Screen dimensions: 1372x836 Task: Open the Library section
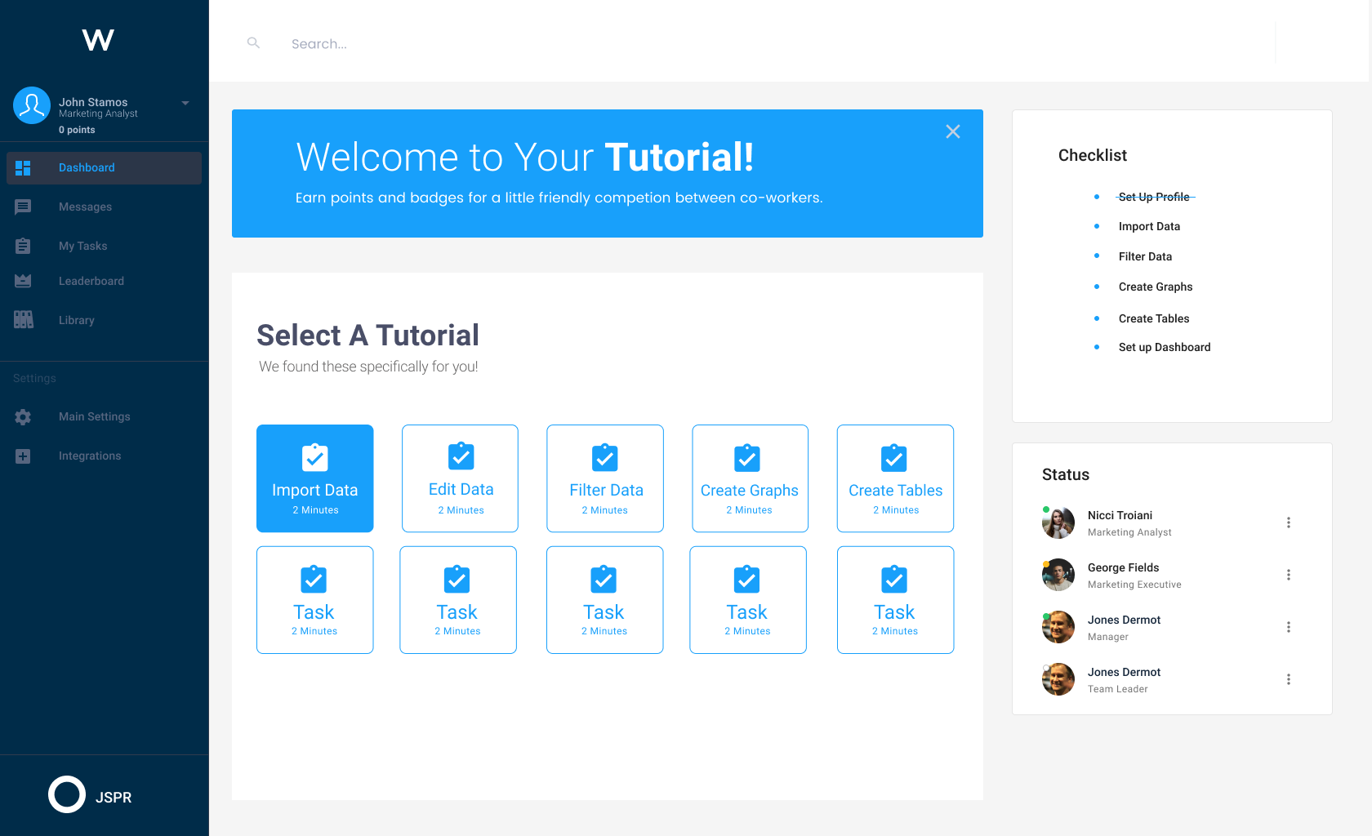(77, 321)
